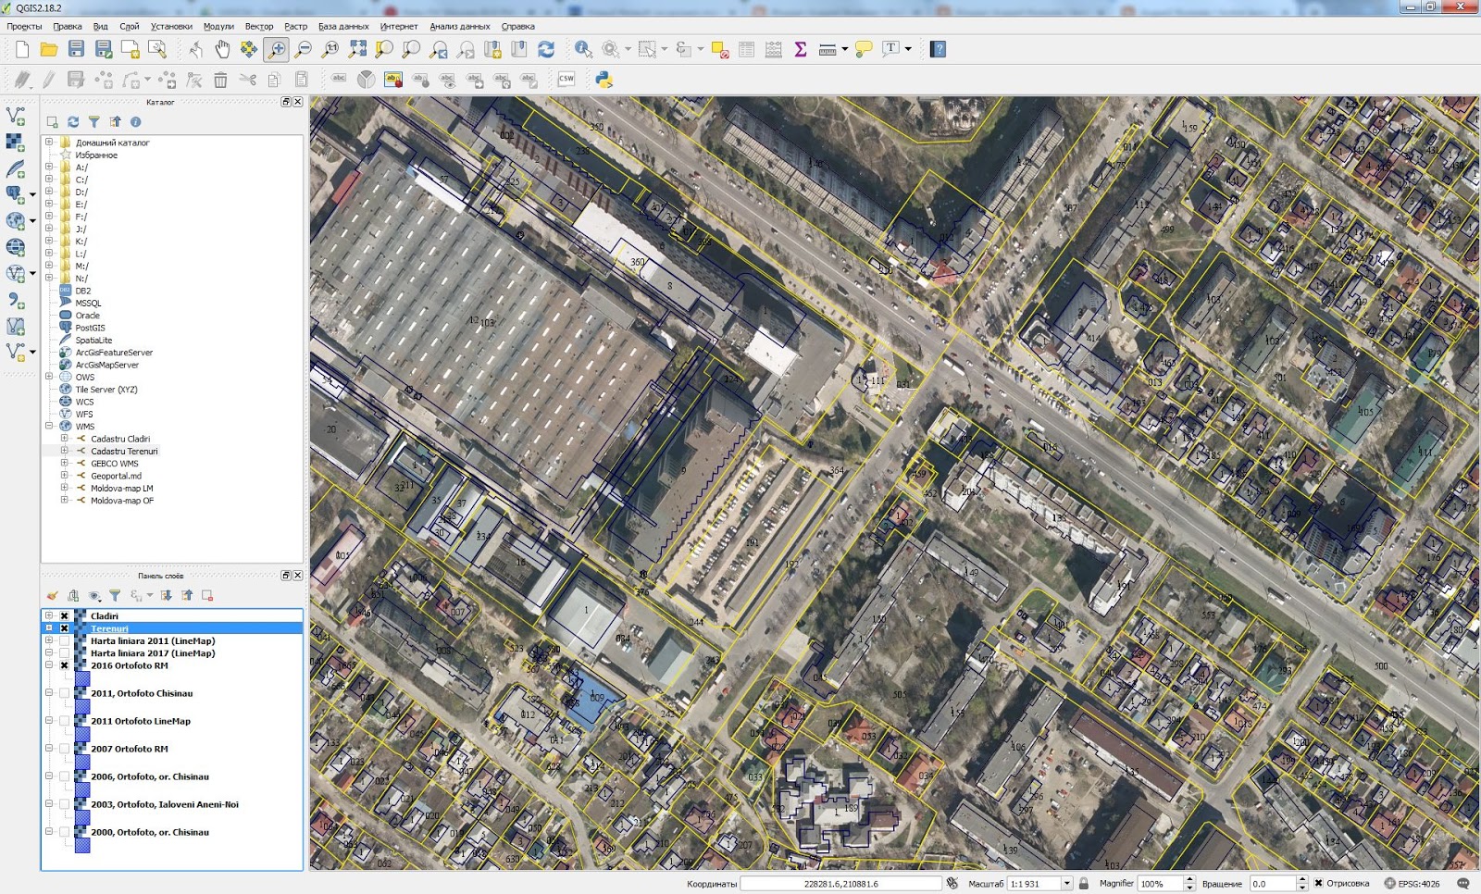Enable the Harta liniara 2017 (LineMap) layer
The width and height of the screenshot is (1481, 894).
[64, 652]
